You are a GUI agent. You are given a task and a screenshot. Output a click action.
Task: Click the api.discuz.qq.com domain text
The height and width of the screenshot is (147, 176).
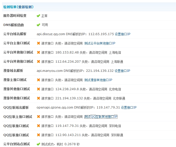click(51, 34)
